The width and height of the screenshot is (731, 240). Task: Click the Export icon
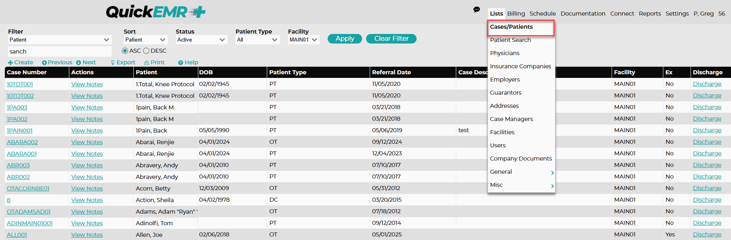click(113, 63)
